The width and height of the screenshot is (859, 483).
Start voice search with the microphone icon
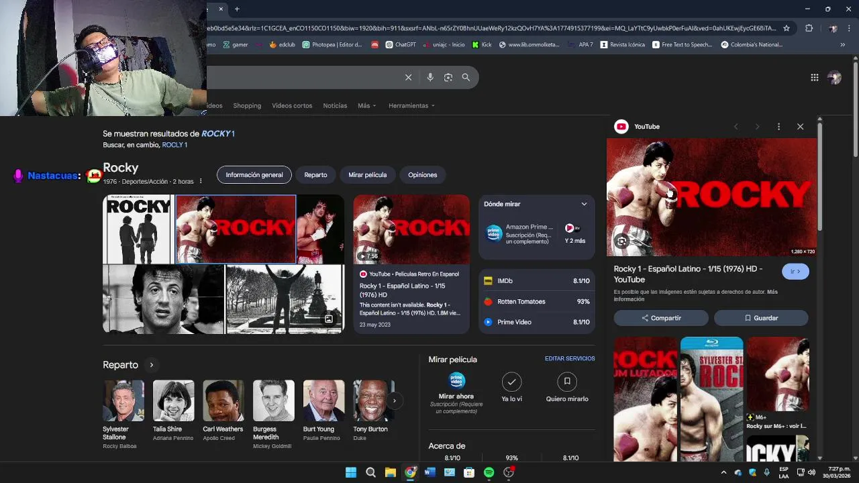pos(430,77)
